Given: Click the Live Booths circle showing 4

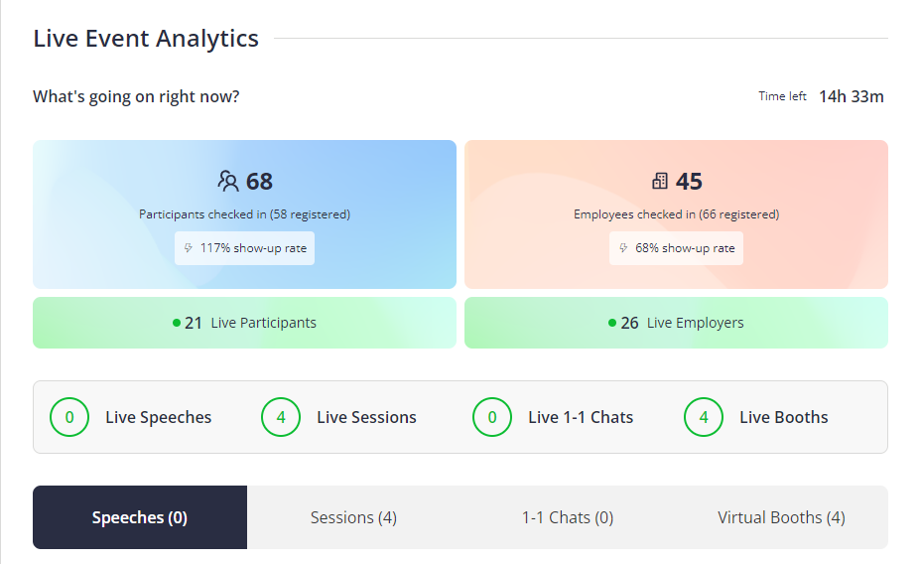Looking at the screenshot, I should (x=703, y=417).
